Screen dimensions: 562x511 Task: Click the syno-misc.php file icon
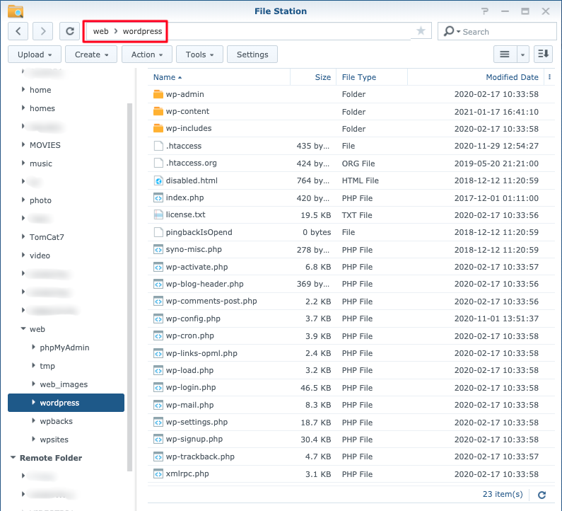coord(158,249)
